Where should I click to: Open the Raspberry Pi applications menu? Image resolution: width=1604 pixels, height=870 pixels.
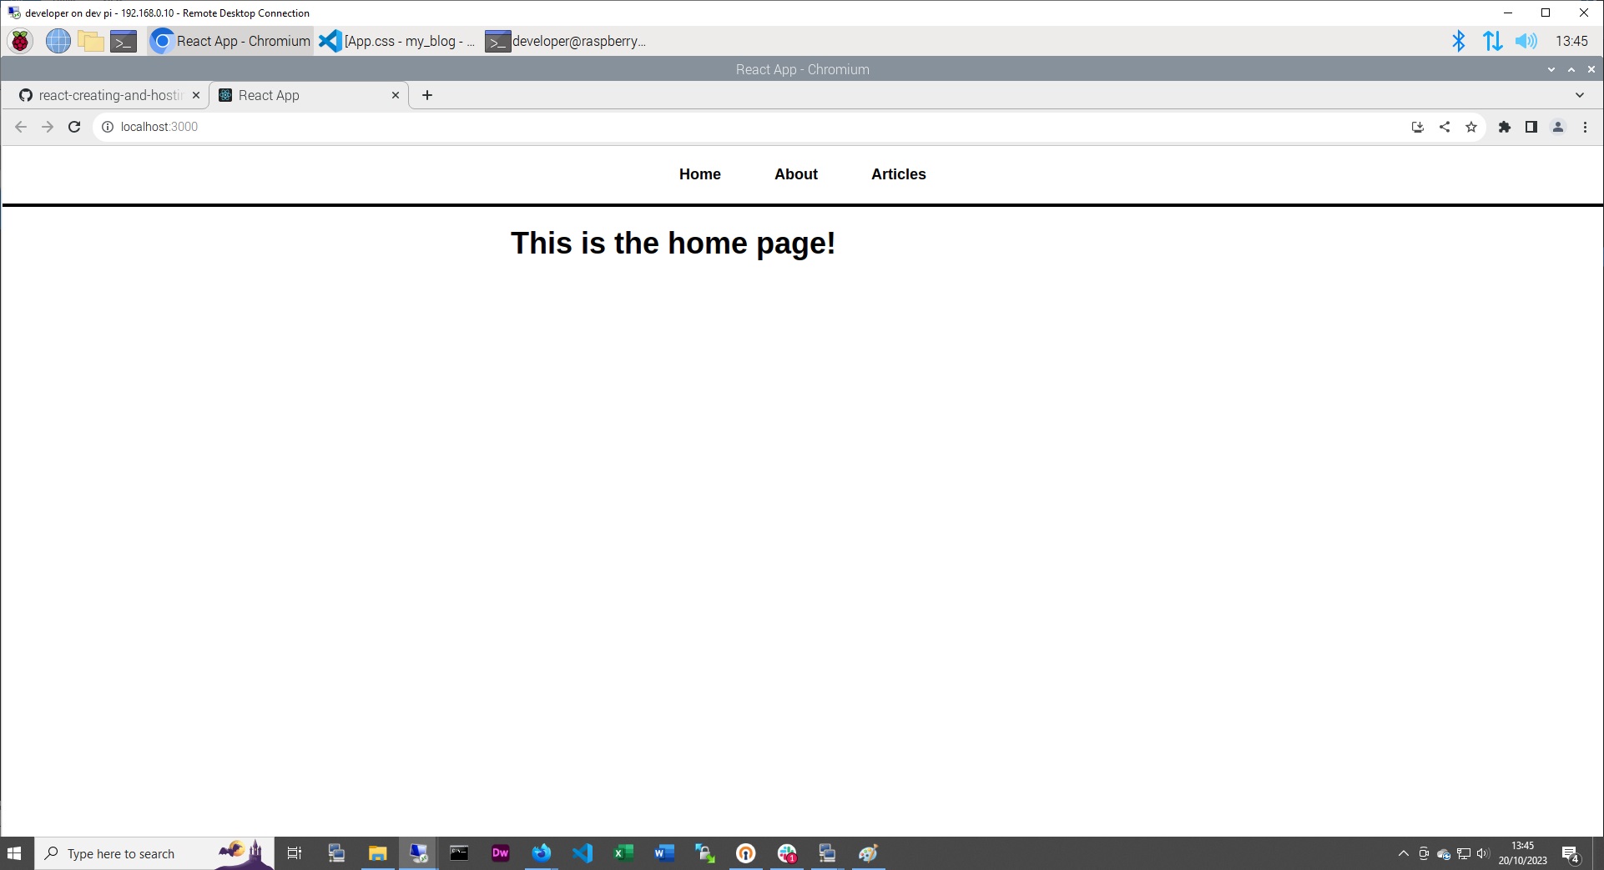[20, 41]
